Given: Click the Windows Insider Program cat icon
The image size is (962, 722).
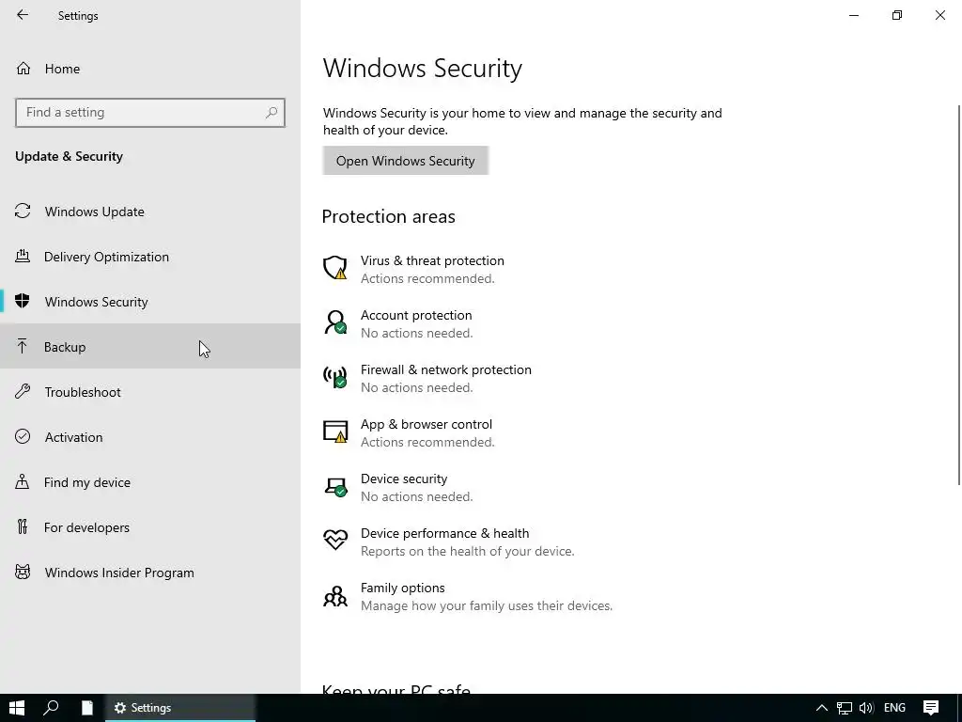Looking at the screenshot, I should coord(23,573).
